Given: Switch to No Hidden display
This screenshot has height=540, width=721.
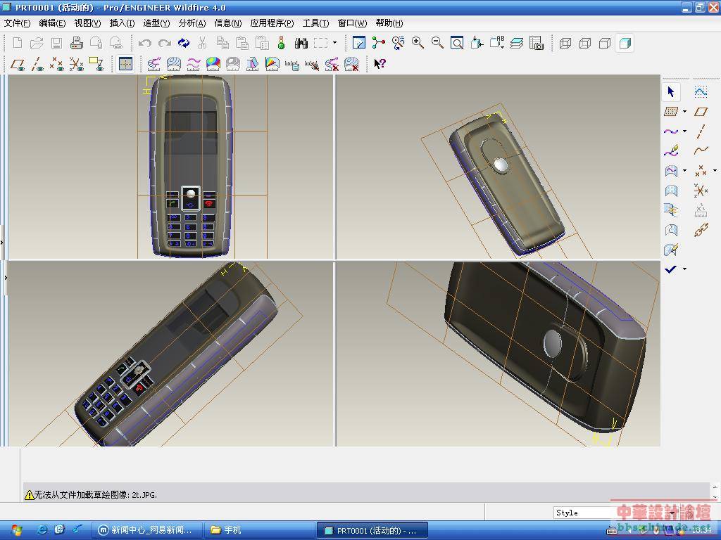Looking at the screenshot, I should [x=605, y=43].
